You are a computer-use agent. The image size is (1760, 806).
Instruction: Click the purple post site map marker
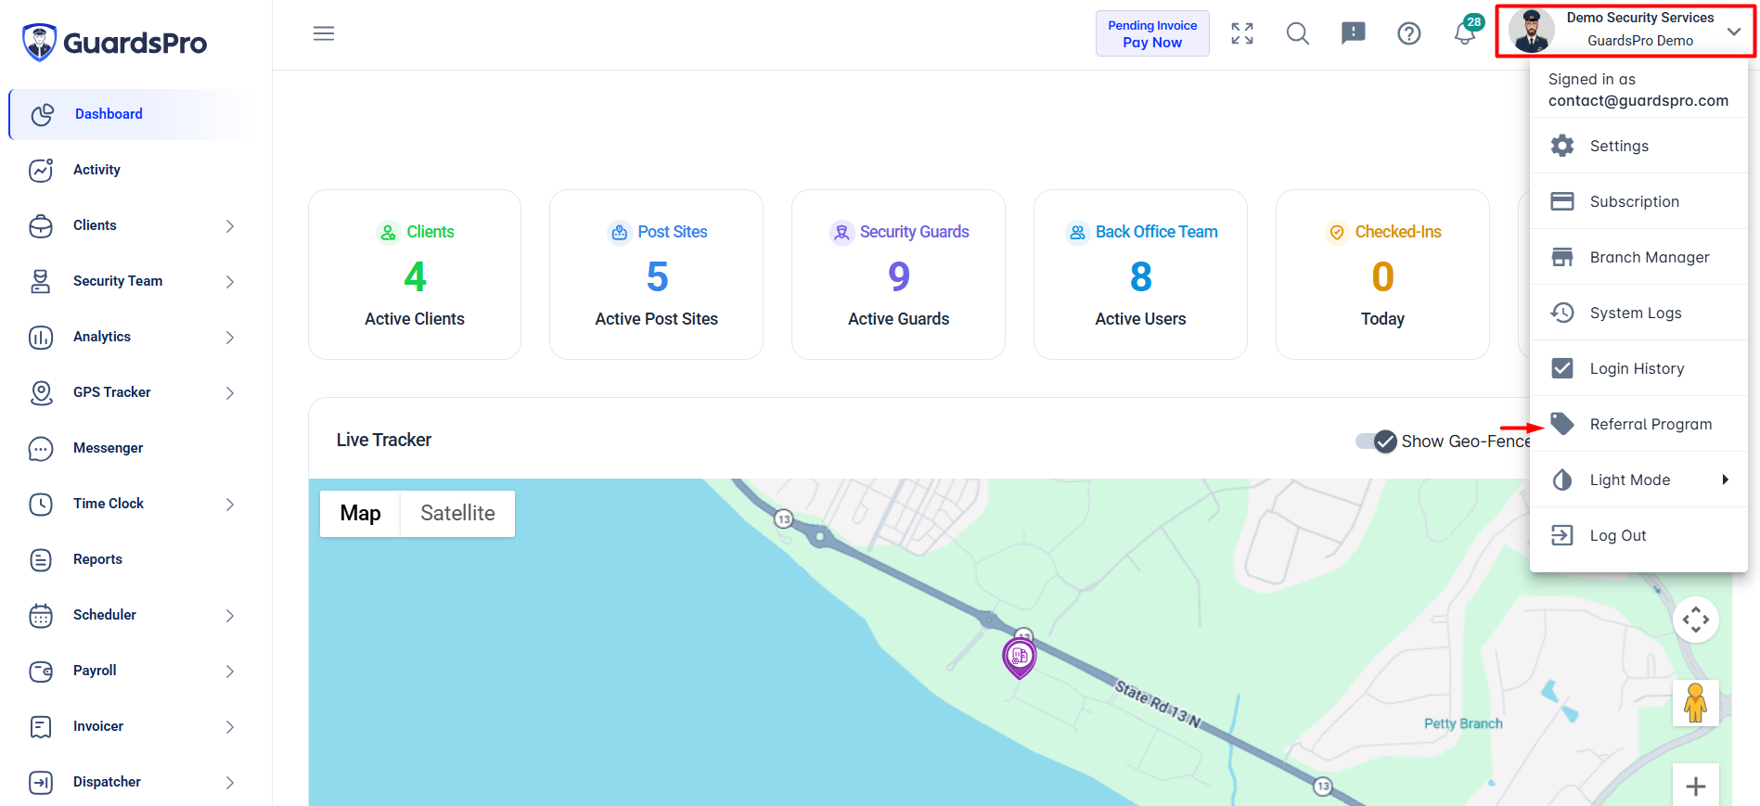tap(1020, 658)
